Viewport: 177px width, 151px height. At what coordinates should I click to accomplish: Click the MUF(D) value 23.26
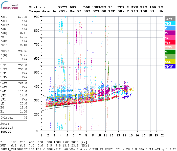[23, 51]
